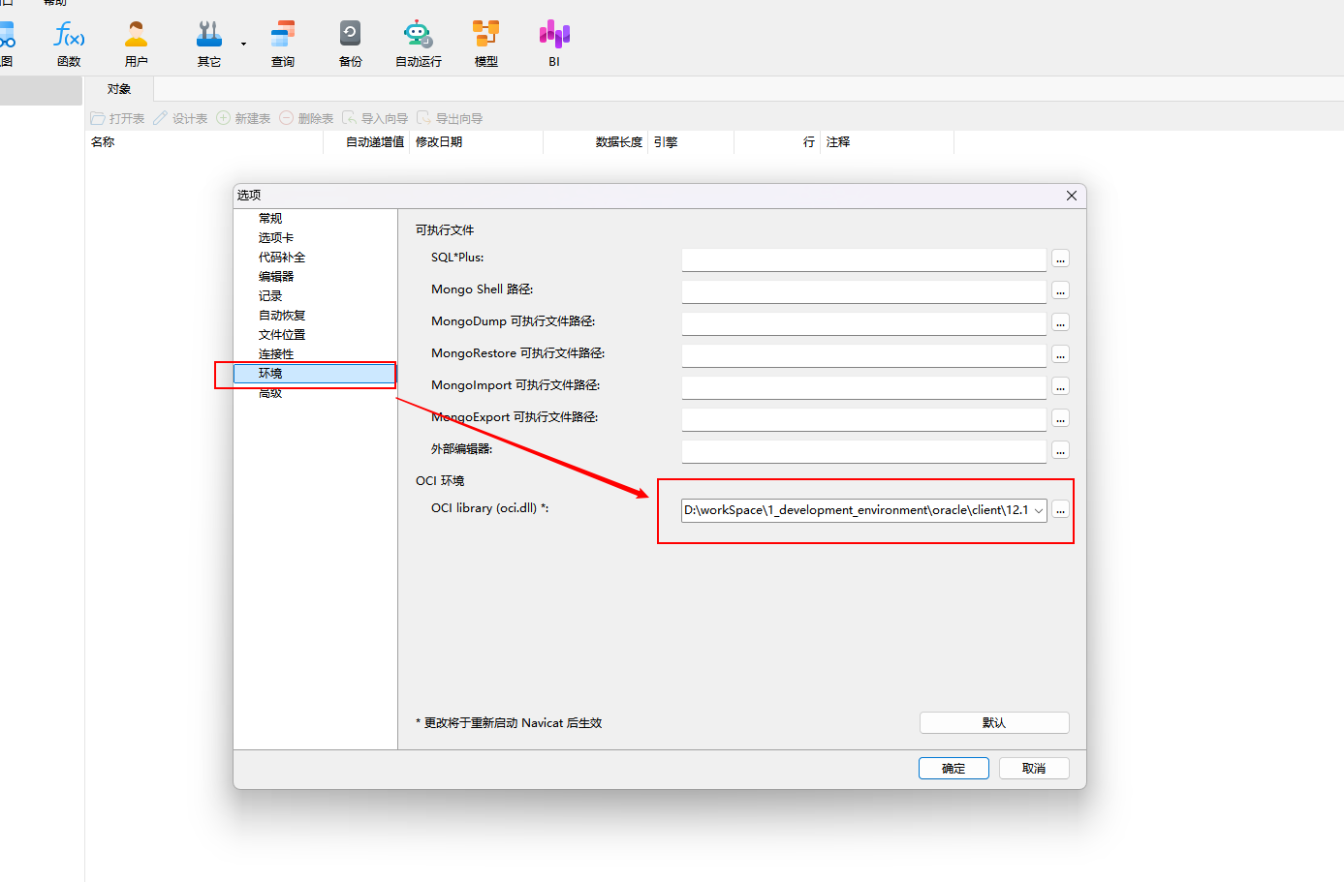Expand the OCI library path dropdown
Screen dimensions: 1344x882
pos(1038,510)
